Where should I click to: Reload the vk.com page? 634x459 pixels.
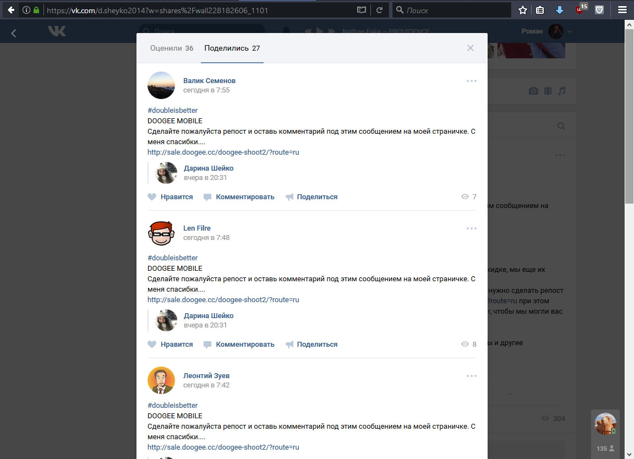(379, 10)
